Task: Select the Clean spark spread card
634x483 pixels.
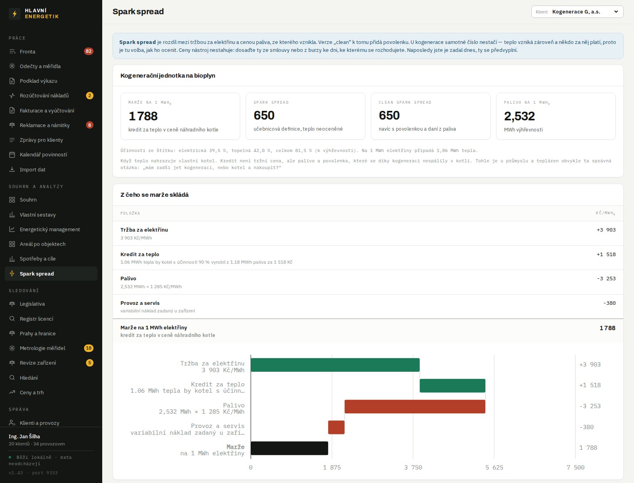Action: click(431, 116)
